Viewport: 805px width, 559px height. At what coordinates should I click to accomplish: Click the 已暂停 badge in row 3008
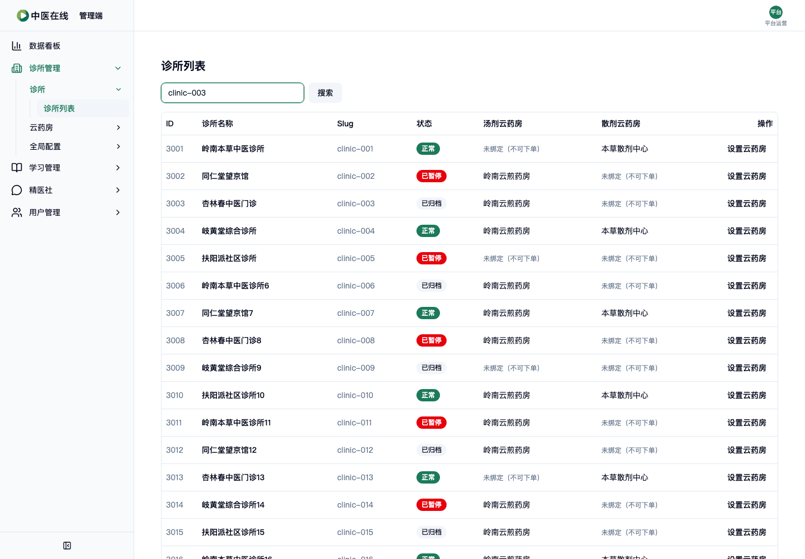[432, 340]
